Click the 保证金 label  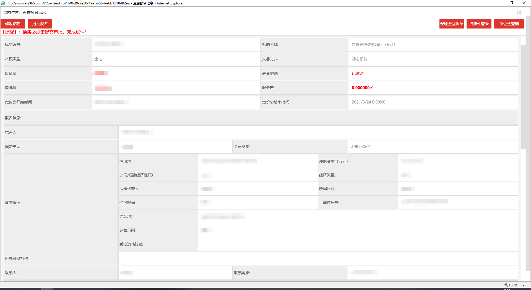pos(11,73)
